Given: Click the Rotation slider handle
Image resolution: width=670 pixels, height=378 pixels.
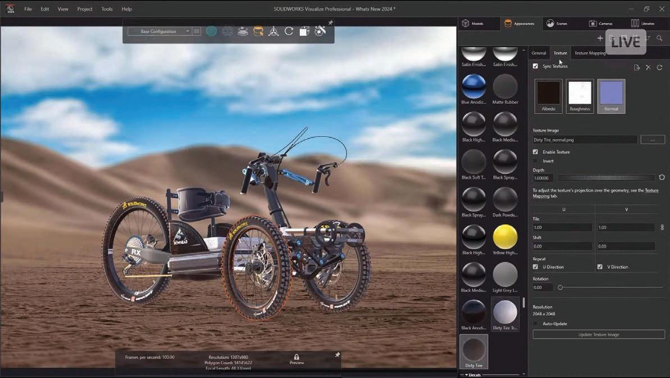Looking at the screenshot, I should [560, 288].
